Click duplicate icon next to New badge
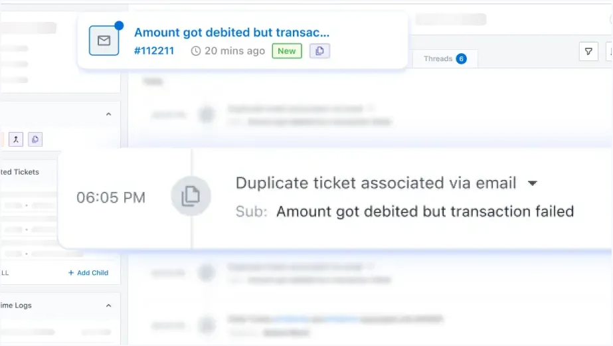This screenshot has height=346, width=613. click(x=319, y=51)
